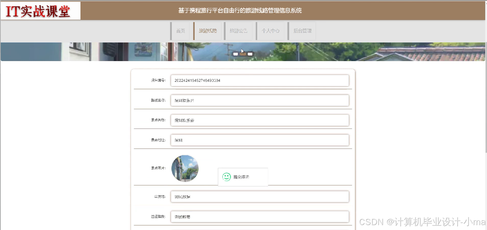Click the 提交成功 toast message text

point(241,177)
